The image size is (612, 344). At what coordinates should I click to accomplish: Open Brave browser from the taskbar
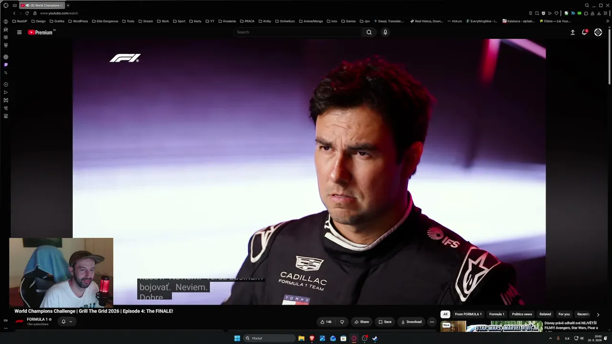point(312,338)
